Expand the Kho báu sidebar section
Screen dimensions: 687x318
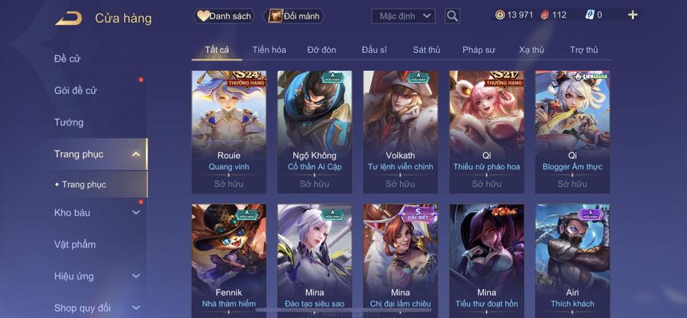click(136, 212)
